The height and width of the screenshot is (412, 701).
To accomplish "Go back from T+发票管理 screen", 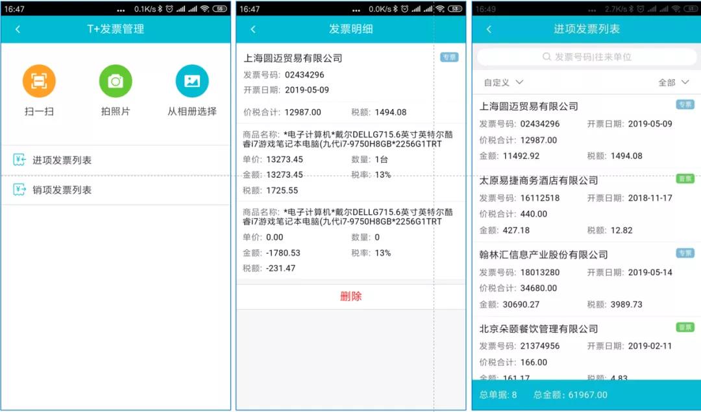I will pyautogui.click(x=18, y=29).
